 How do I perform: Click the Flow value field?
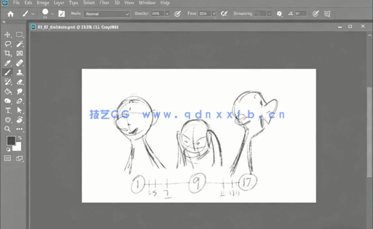click(205, 14)
